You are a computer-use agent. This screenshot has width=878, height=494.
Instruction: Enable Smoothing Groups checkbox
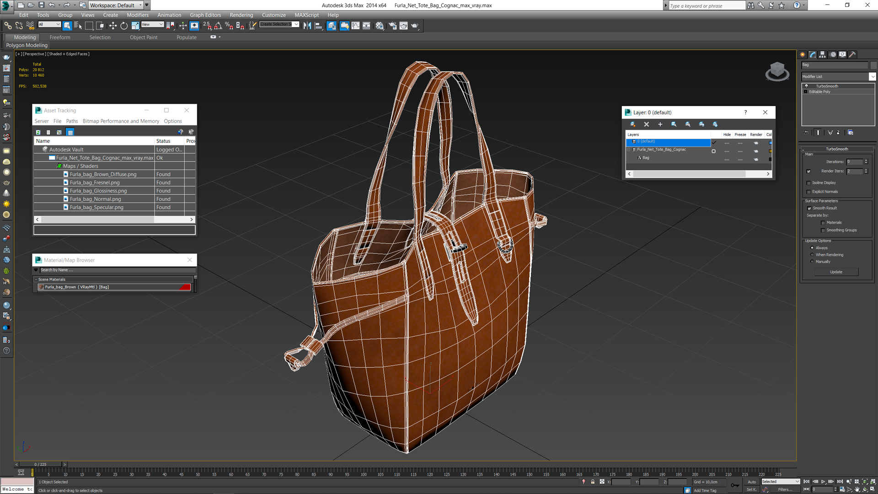(x=823, y=230)
